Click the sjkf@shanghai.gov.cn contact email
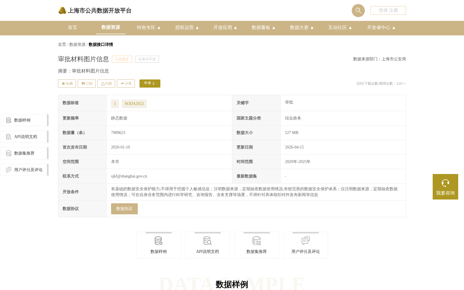 coord(129,176)
